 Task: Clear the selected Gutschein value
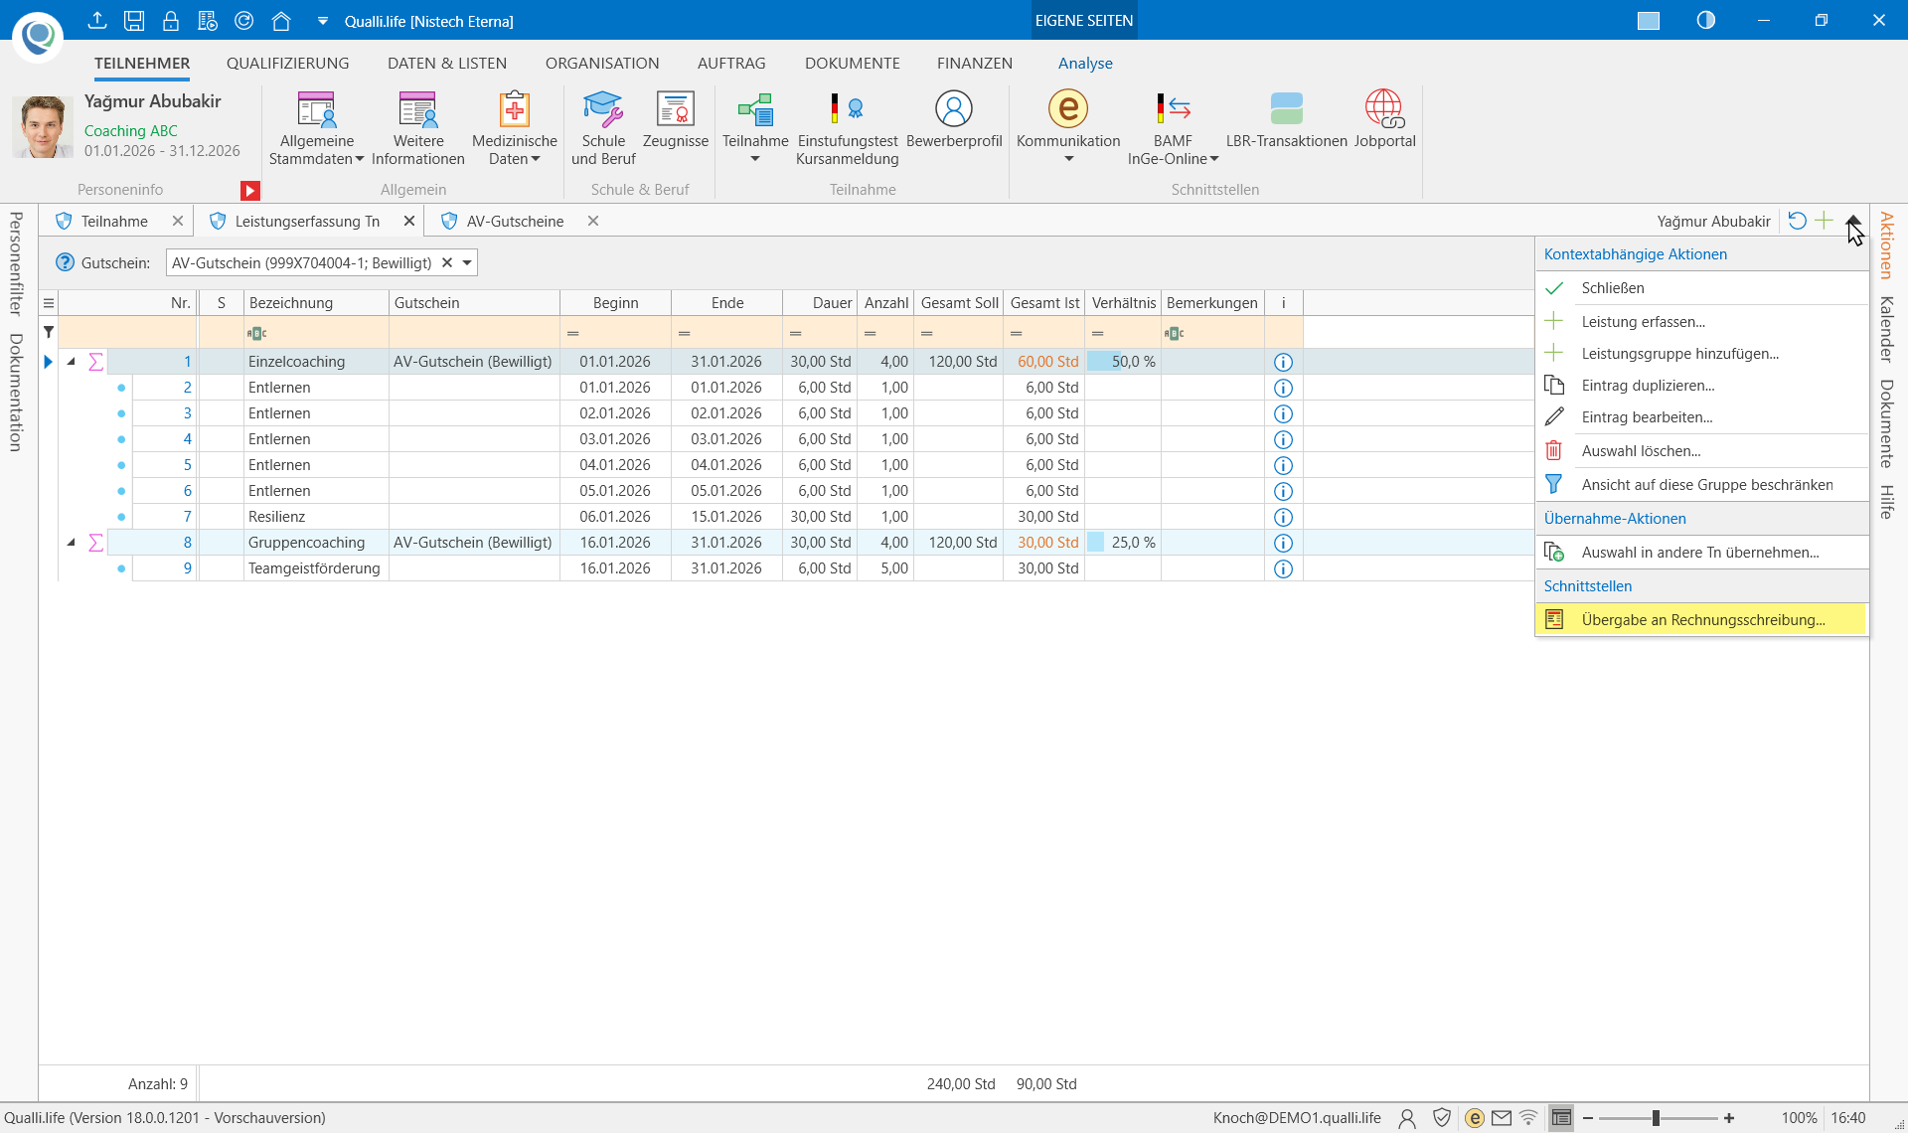click(x=447, y=262)
